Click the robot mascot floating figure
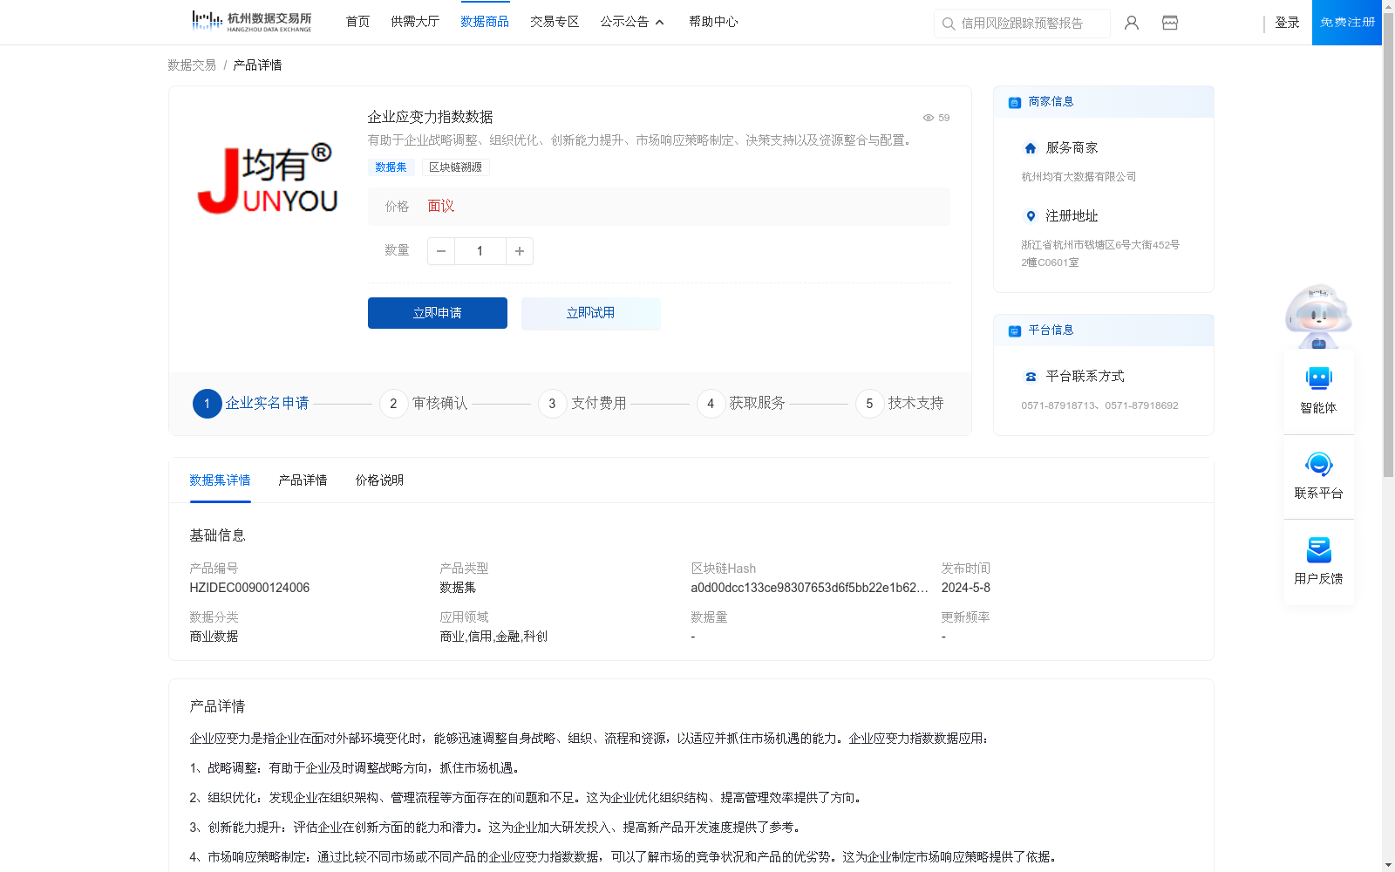The height and width of the screenshot is (872, 1395). (x=1318, y=316)
